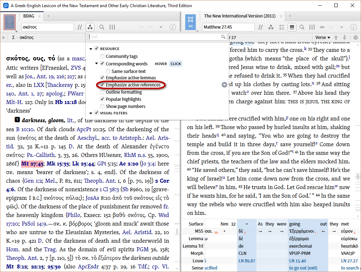Select the HOVER option for corresponding words
Screen dimensions: 361x272
(x=160, y=64)
